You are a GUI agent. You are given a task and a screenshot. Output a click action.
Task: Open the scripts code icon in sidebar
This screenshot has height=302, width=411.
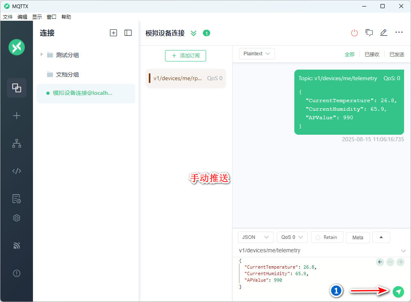tap(17, 171)
